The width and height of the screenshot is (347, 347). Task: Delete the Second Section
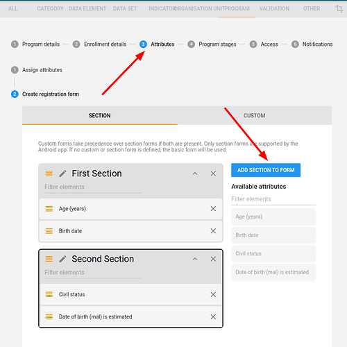213,259
